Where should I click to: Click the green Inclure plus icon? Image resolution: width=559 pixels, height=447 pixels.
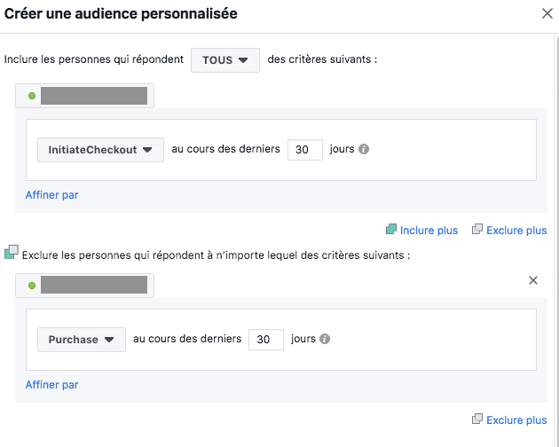(x=391, y=230)
